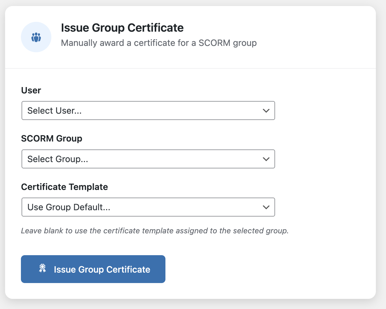Click the Certificate Template label
Image resolution: width=386 pixels, height=309 pixels.
pos(65,187)
